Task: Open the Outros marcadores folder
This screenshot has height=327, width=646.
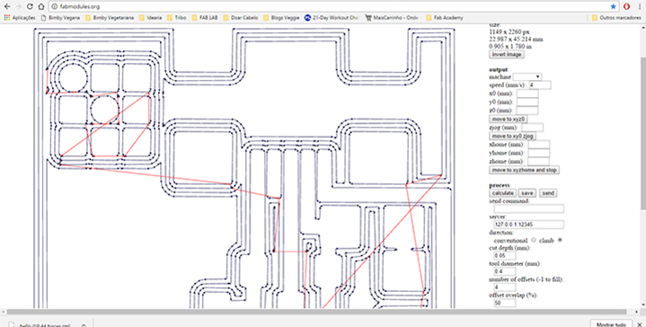Action: (616, 18)
